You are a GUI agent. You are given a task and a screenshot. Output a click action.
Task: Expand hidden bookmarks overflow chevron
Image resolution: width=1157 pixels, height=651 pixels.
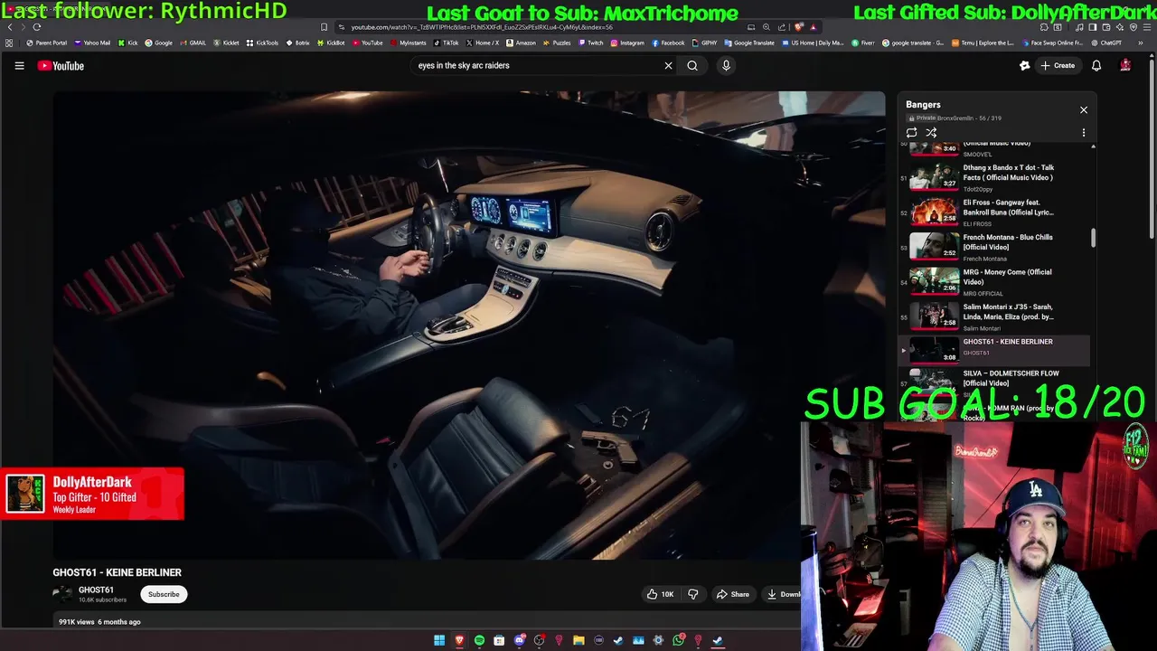pos(1141,42)
